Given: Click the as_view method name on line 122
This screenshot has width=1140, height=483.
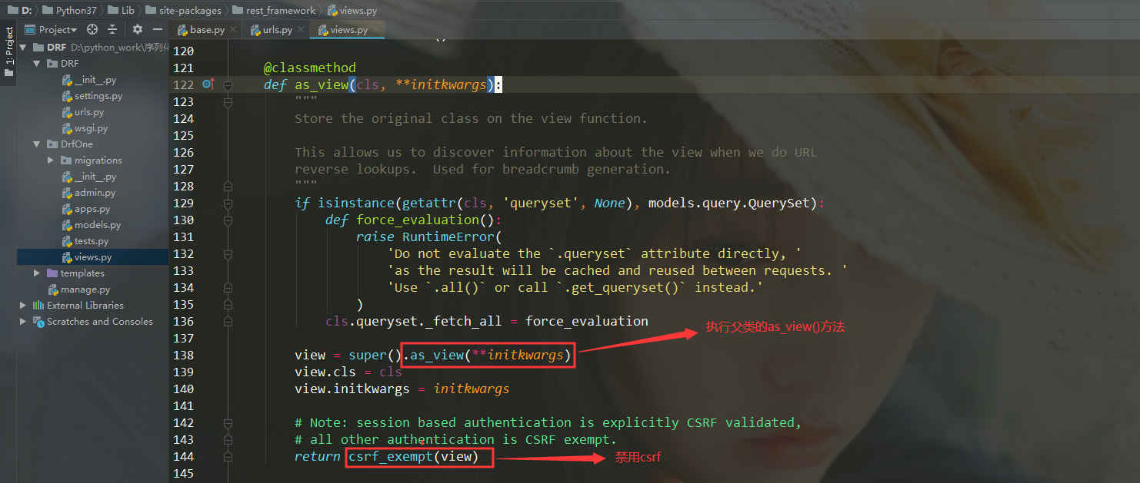Looking at the screenshot, I should (322, 84).
